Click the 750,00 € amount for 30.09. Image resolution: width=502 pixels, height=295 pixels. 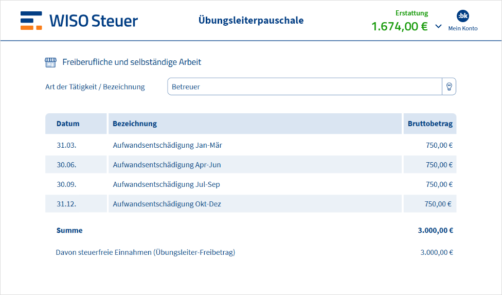pos(439,184)
